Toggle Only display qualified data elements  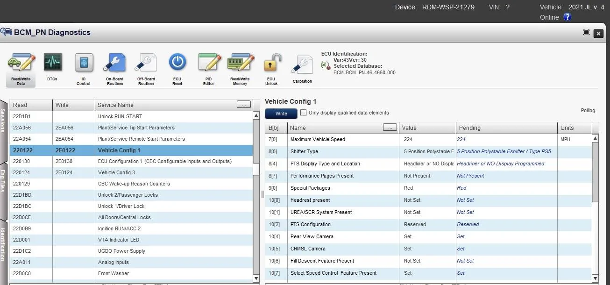point(303,113)
